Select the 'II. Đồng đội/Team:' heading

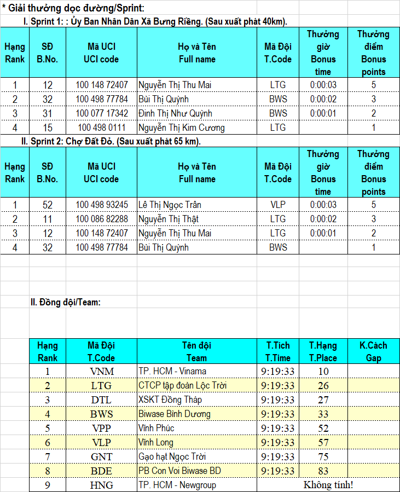65,302
